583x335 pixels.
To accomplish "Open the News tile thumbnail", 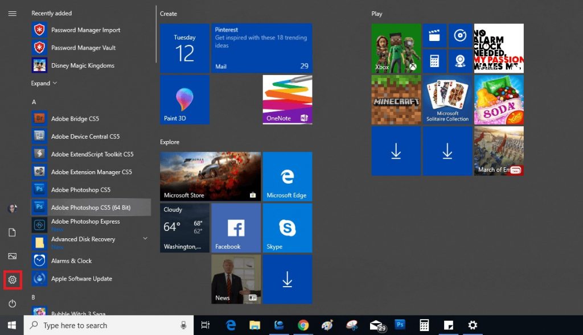I will 236,279.
